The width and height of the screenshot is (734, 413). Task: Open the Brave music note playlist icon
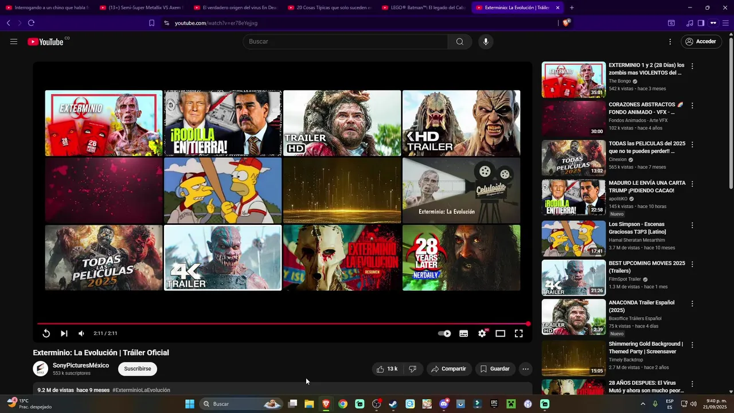(x=689, y=23)
